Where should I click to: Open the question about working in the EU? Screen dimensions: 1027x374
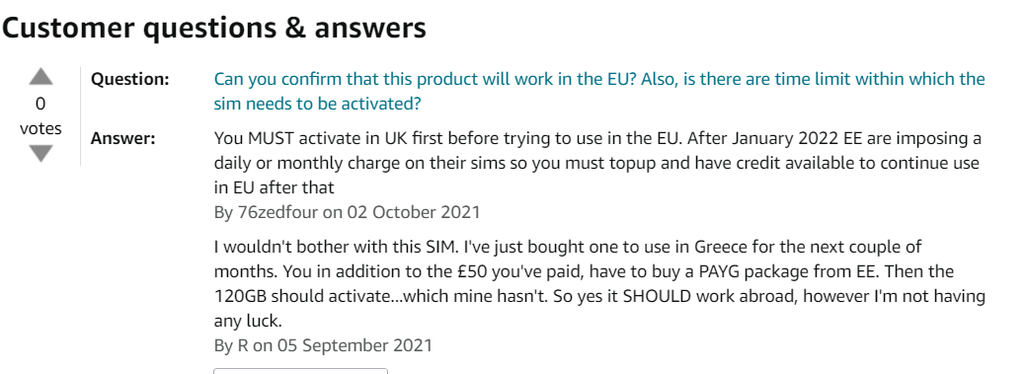pos(599,92)
